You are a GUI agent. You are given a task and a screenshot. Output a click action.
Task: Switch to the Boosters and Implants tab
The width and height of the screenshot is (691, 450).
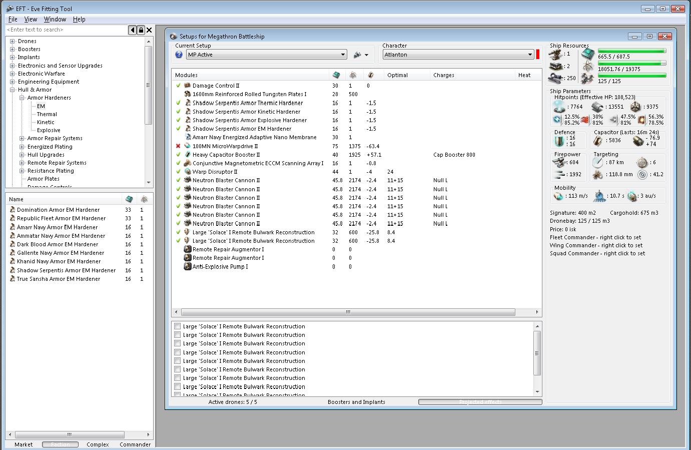click(356, 402)
